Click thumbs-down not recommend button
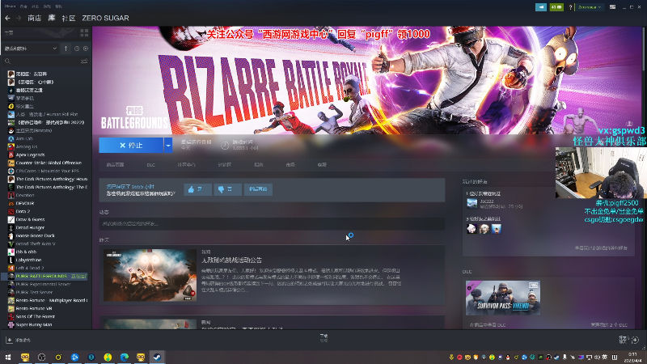Viewport: 647px width, 364px height. click(x=228, y=189)
